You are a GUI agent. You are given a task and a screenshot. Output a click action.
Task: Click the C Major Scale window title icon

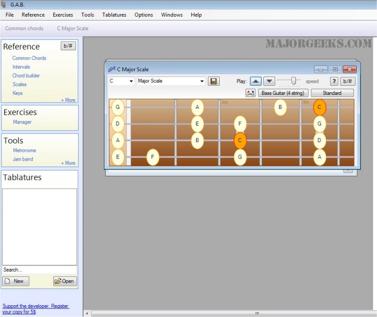pos(111,70)
